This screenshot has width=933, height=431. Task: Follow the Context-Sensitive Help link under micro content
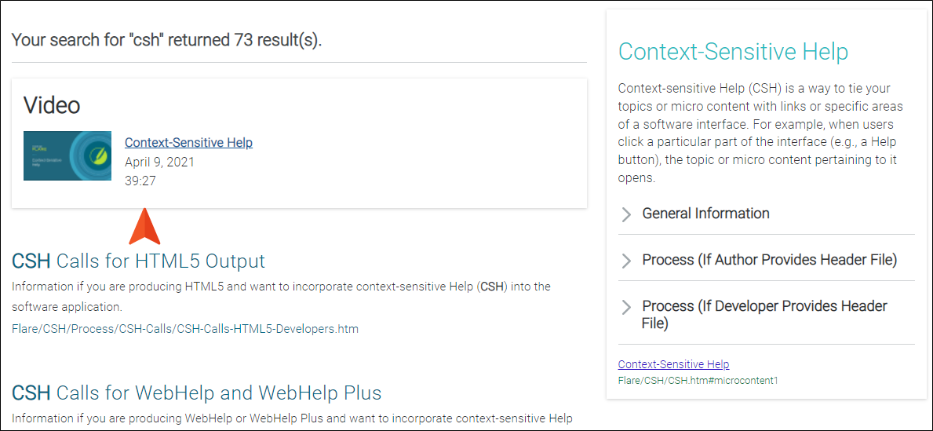(x=673, y=364)
